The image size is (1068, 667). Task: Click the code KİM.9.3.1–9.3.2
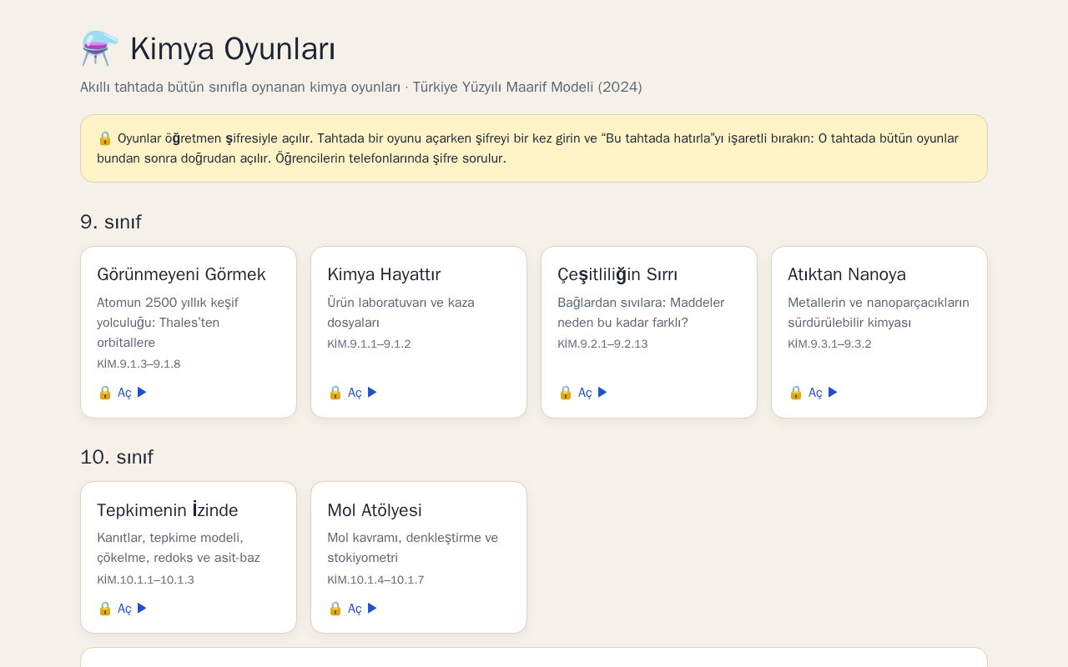pos(829,344)
